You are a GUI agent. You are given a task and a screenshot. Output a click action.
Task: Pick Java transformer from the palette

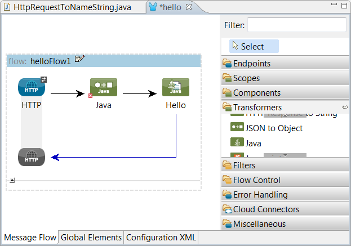[x=246, y=143]
